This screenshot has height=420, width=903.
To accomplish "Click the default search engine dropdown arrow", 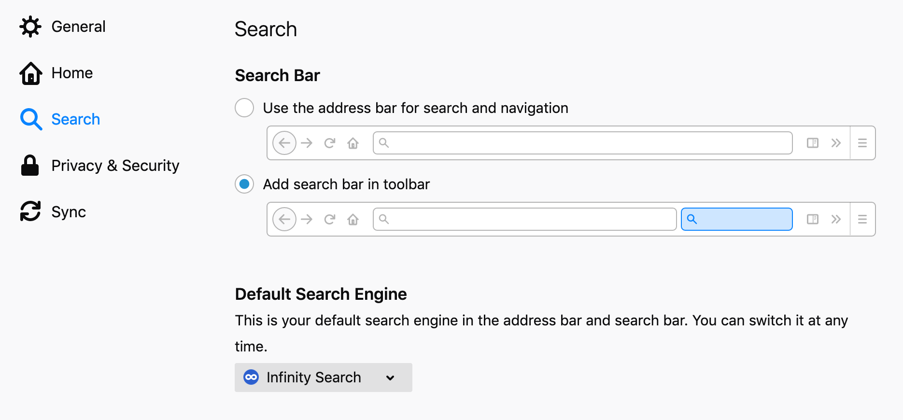I will pyautogui.click(x=390, y=378).
